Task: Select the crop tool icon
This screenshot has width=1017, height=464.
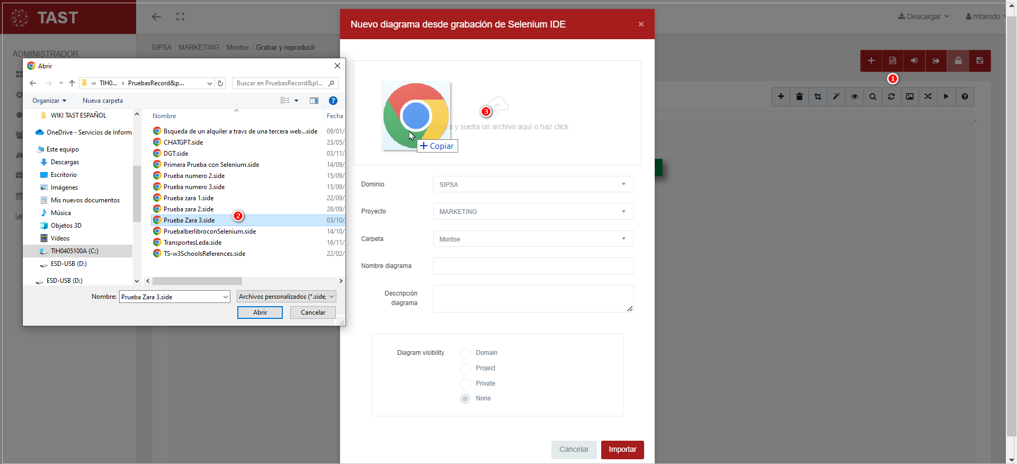Action: (x=818, y=96)
